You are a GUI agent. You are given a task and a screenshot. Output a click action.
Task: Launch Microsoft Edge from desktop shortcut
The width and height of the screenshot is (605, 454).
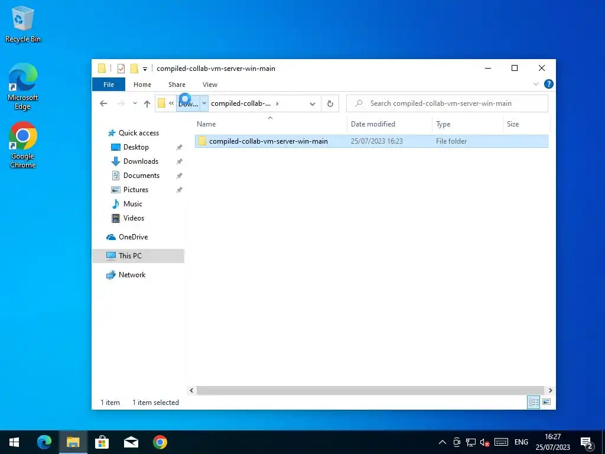tap(23, 86)
